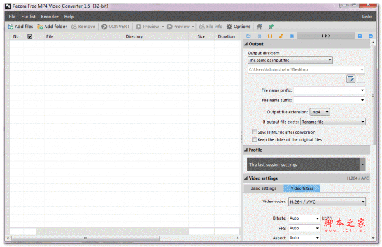382x247 pixels.
Task: Expand the If output file exists dropdown
Action: coord(333,122)
